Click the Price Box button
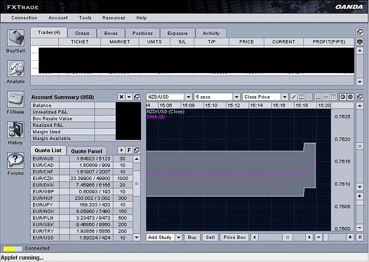Screen dimensions: 369x262 tap(234, 237)
